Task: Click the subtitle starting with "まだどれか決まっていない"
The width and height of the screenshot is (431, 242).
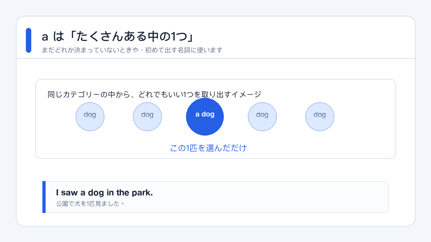Action: point(132,50)
